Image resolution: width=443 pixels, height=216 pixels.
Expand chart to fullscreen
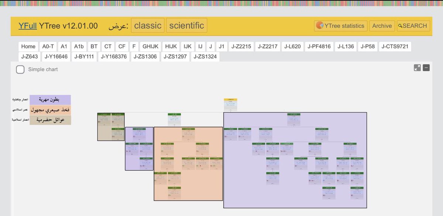[x=417, y=68]
